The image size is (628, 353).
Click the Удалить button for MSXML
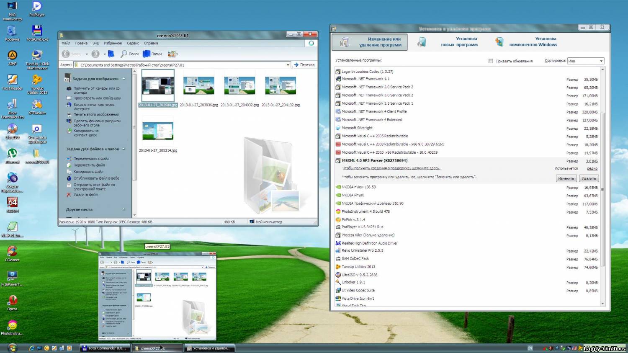point(588,178)
